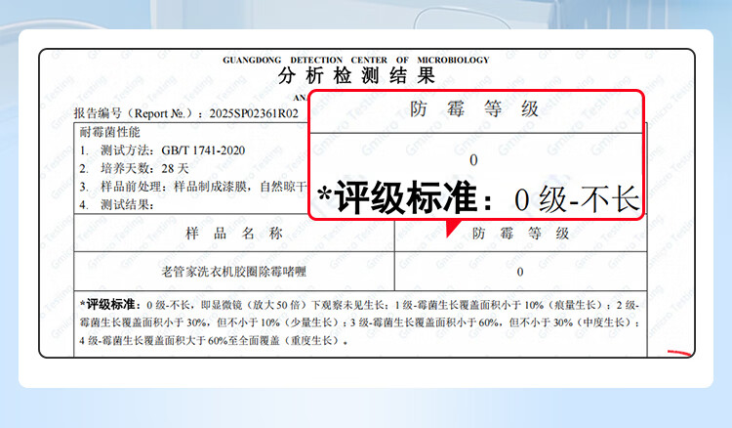The width and height of the screenshot is (732, 428).
Task: Click the enlarged 0 value in the callout
Action: click(473, 160)
